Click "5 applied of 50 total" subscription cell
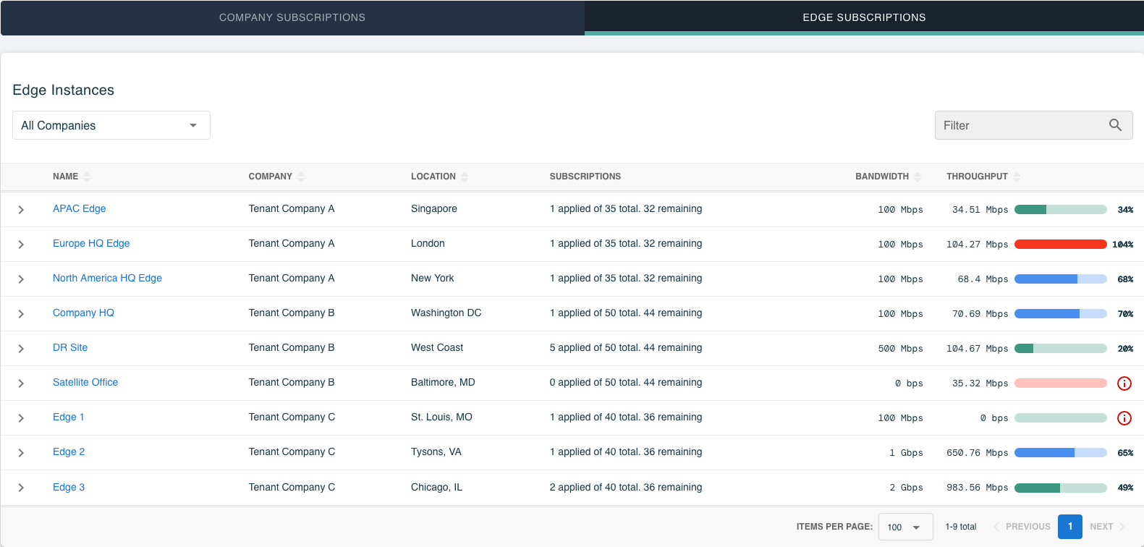This screenshot has width=1144, height=547. 625,347
